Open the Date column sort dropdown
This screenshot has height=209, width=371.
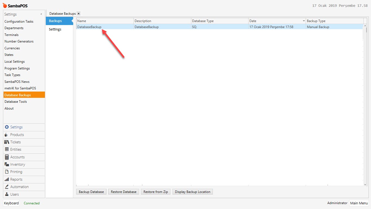click(x=304, y=20)
